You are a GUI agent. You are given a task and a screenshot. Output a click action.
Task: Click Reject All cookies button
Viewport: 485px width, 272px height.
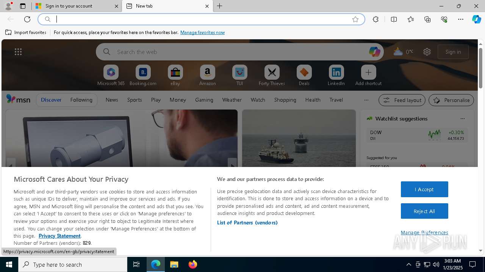pos(424,211)
